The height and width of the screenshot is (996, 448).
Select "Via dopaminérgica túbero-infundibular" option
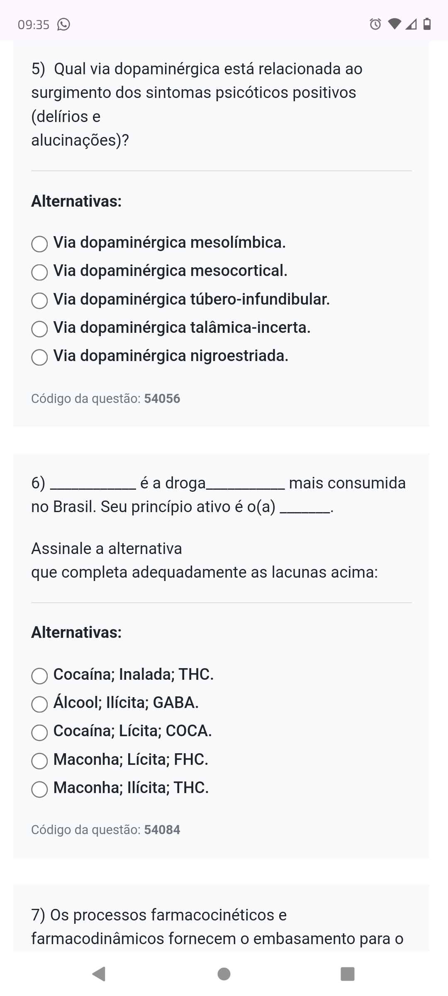coord(39,300)
